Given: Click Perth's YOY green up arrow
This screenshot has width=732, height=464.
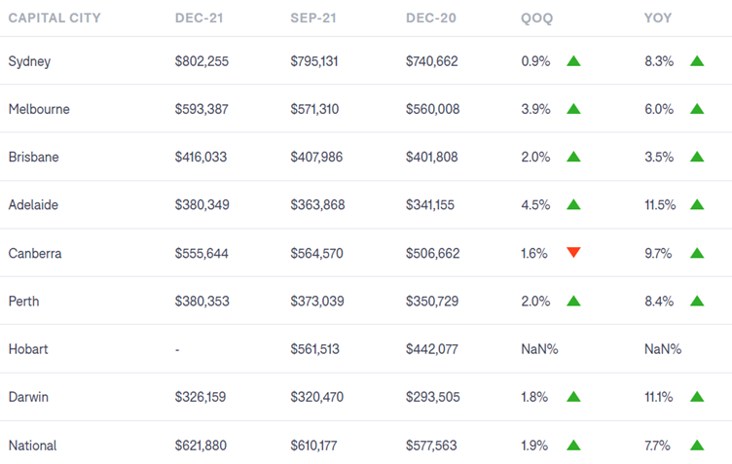Looking at the screenshot, I should pyautogui.click(x=697, y=302).
